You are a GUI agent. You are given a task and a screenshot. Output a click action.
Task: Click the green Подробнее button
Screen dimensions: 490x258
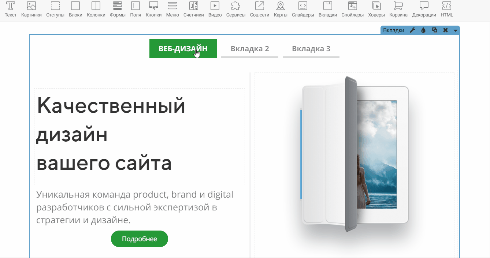point(140,239)
